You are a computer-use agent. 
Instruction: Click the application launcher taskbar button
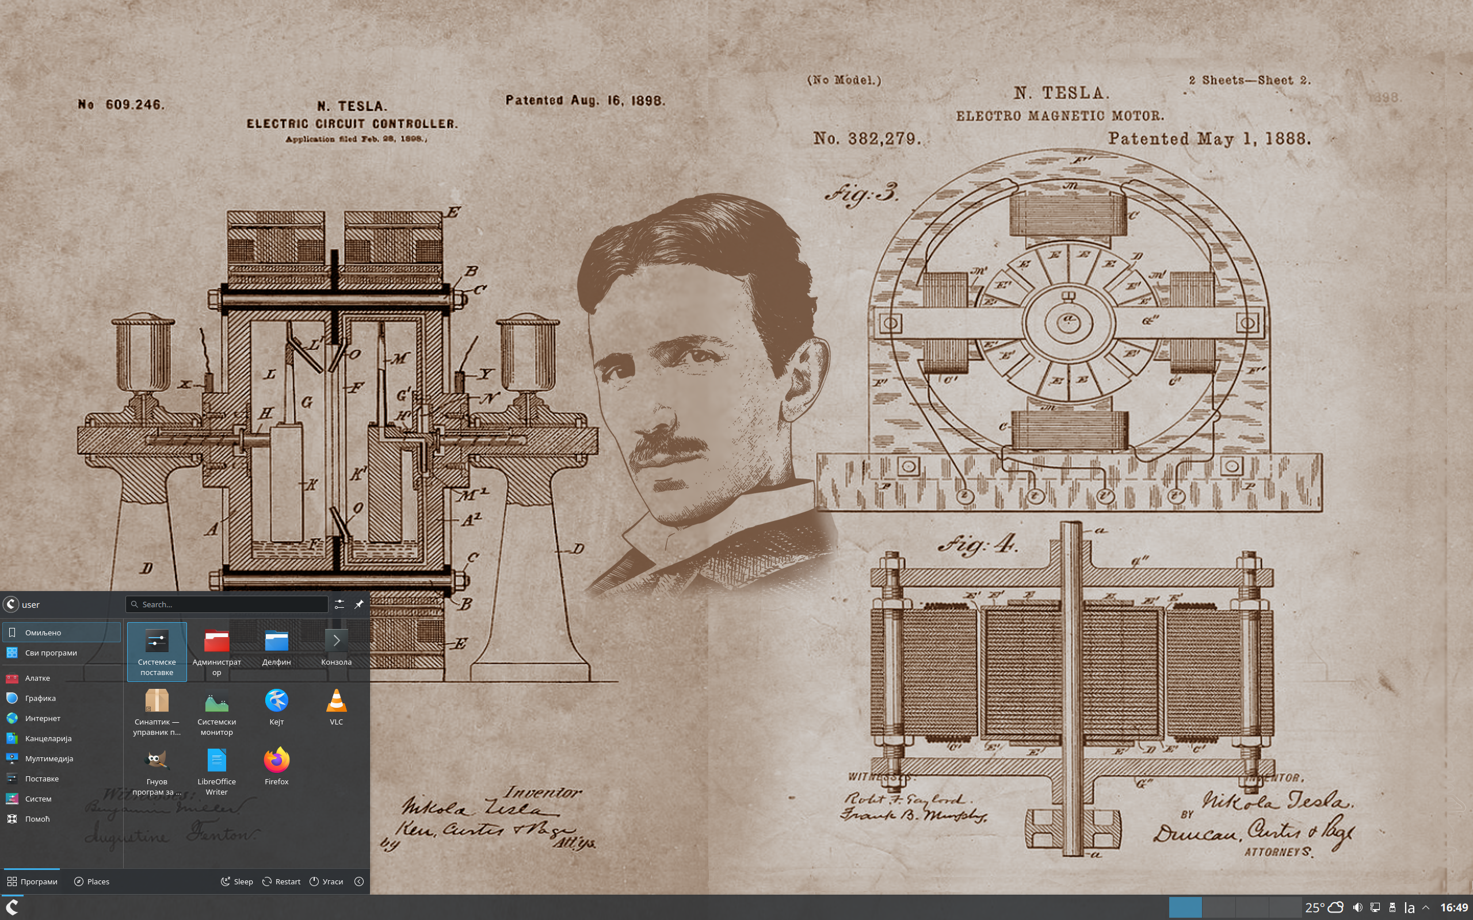pyautogui.click(x=12, y=907)
